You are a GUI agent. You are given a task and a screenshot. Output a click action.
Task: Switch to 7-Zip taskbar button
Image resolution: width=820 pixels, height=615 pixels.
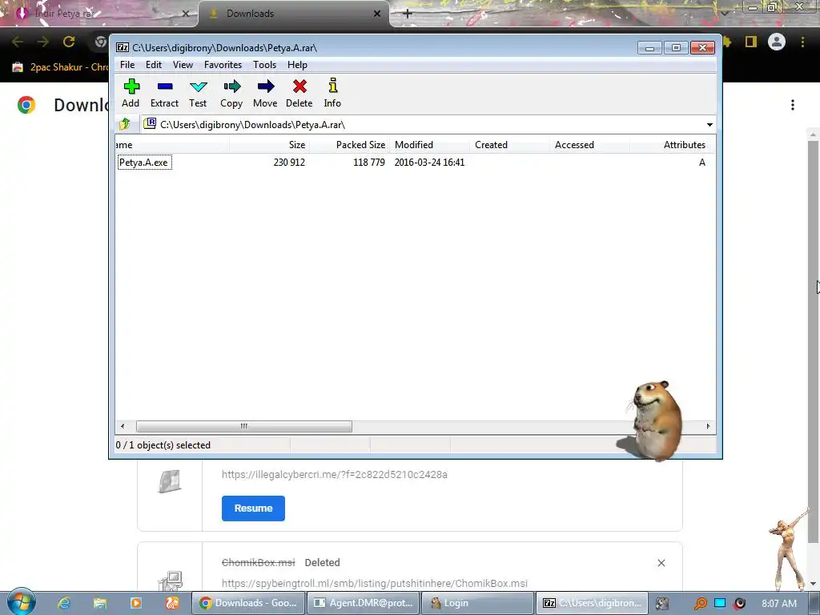click(592, 603)
